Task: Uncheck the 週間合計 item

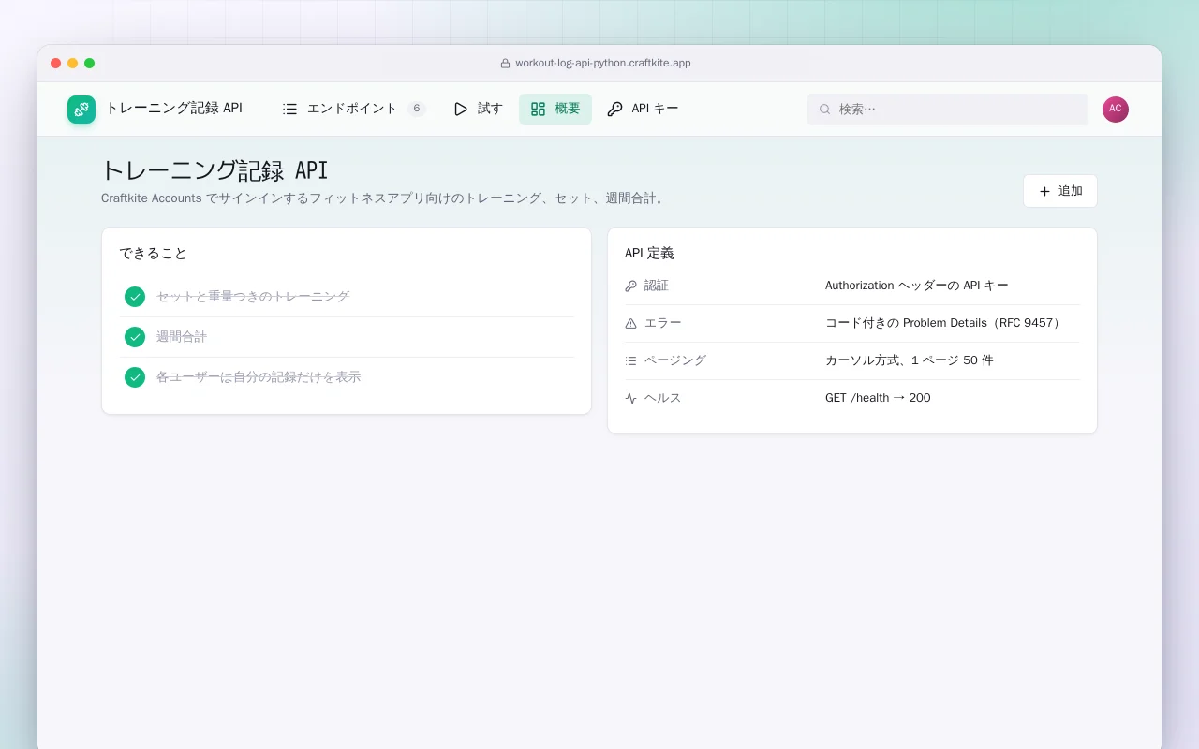Action: pos(135,337)
